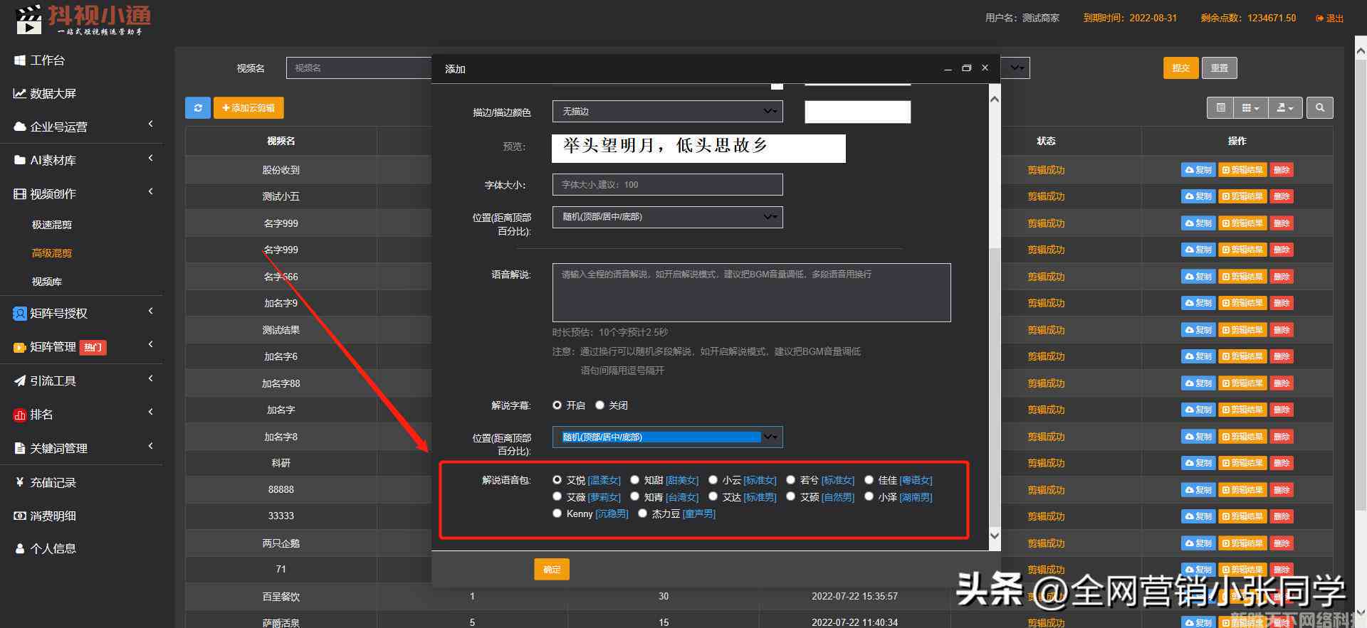1367x628 pixels.
Task: Delete the 88888 row
Action: coord(1282,490)
